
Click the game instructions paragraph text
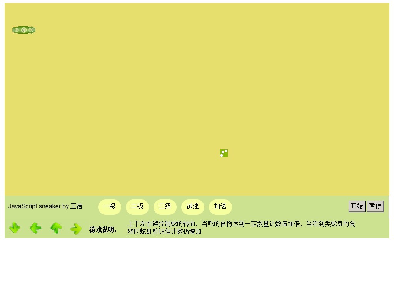[x=241, y=228]
